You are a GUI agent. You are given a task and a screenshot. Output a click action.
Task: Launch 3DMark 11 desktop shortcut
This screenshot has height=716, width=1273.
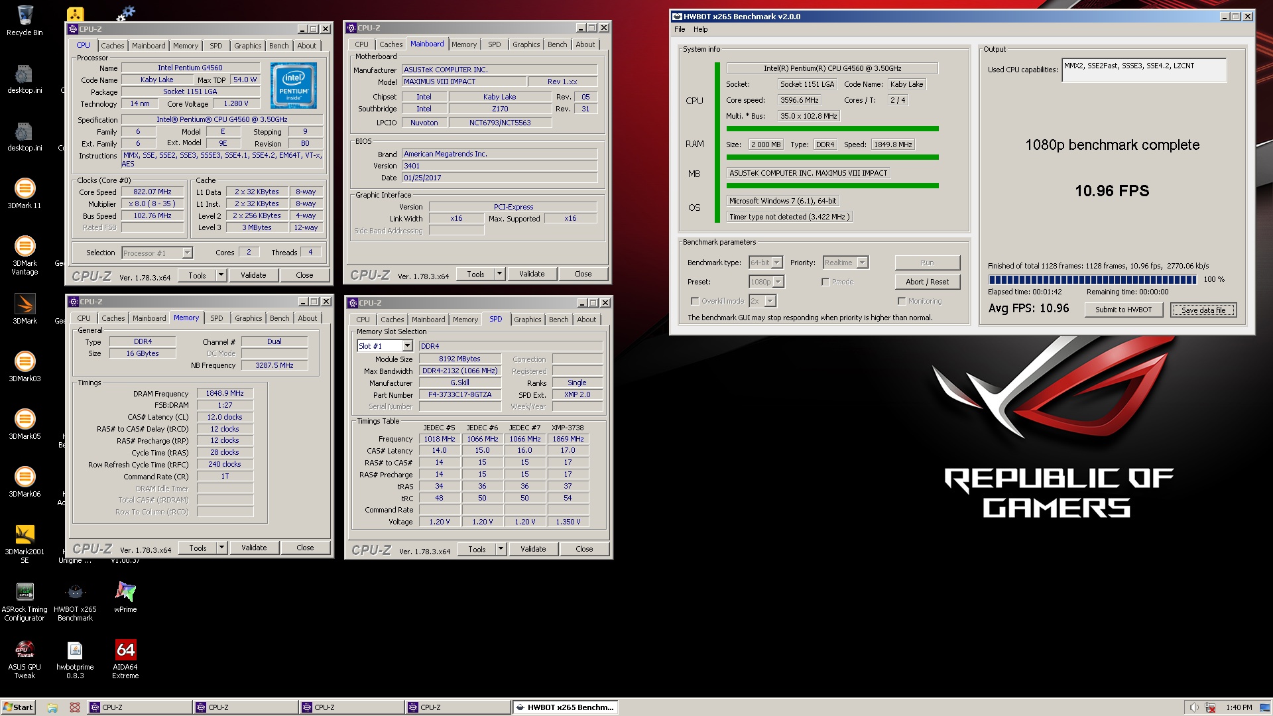[x=25, y=194]
